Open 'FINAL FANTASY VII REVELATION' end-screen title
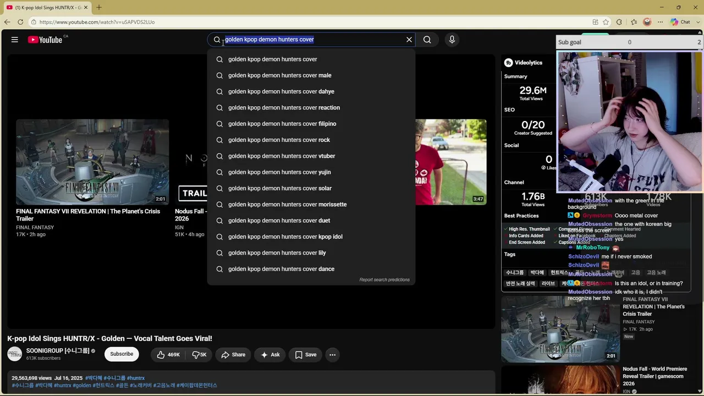 88,215
